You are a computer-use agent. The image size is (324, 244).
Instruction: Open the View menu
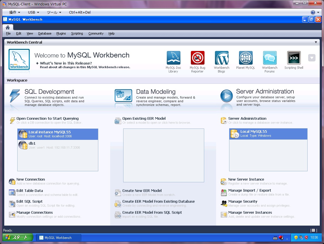[30, 33]
